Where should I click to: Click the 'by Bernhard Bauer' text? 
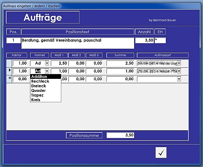[x=162, y=20]
